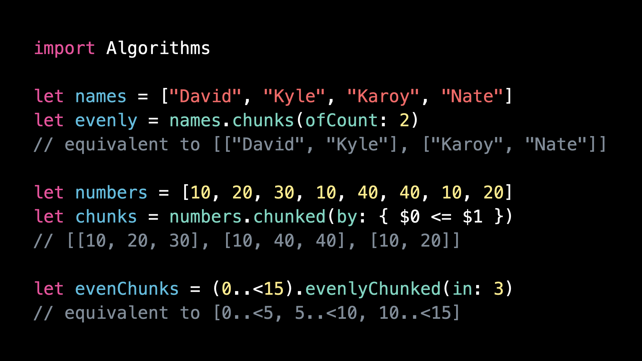Screen dimensions: 642x361
Task: Click the "Kyle" string literal
Action: (294, 96)
